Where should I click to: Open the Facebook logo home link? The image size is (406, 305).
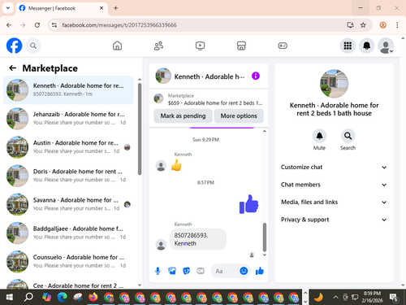(x=14, y=46)
